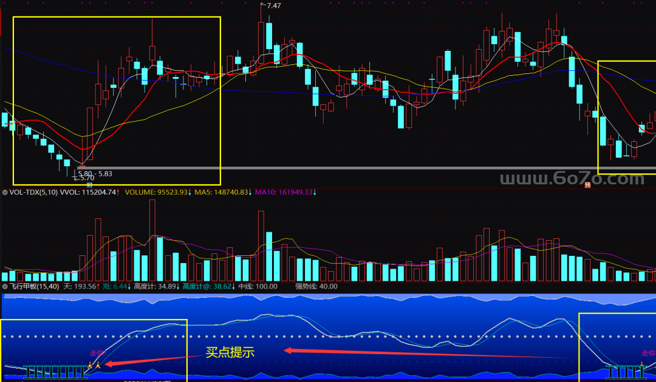
Task: Click the 5.70 low price label
Action: pos(86,178)
